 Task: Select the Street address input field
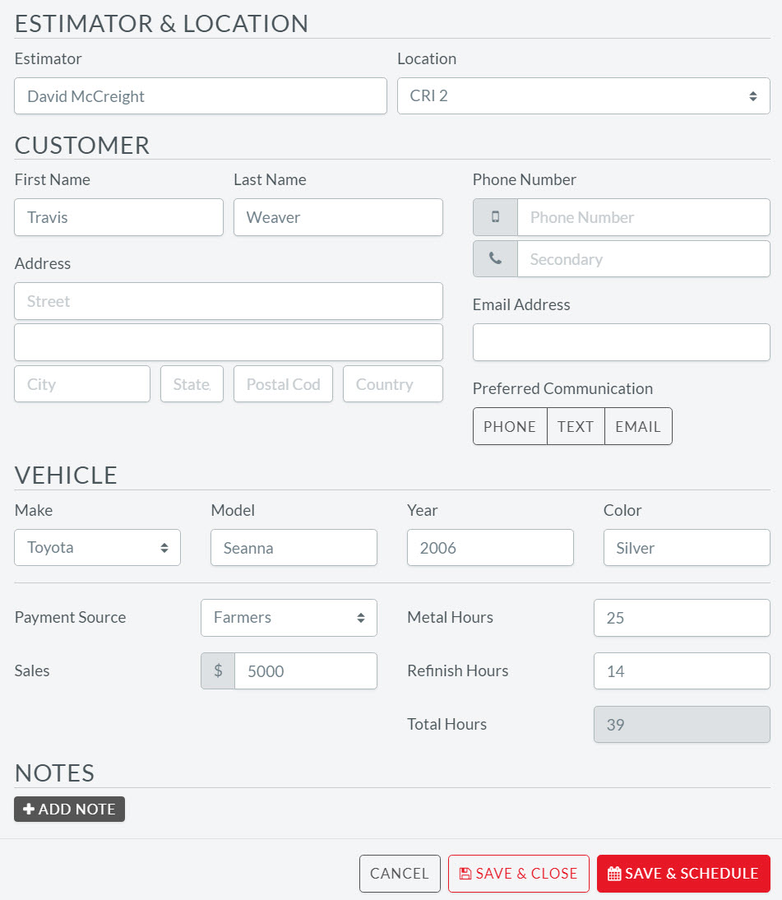pyautogui.click(x=228, y=301)
